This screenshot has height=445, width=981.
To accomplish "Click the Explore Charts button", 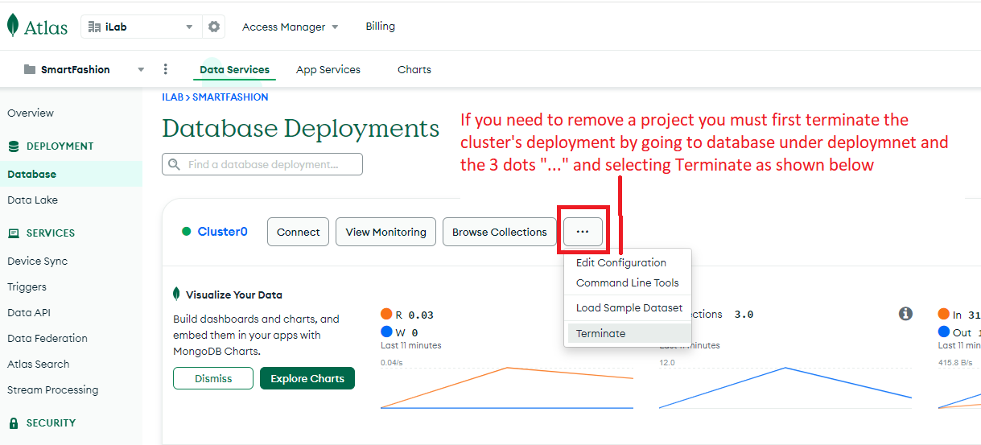I will point(307,378).
